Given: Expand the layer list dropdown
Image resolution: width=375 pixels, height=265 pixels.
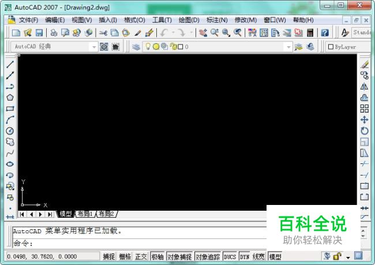Looking at the screenshot, I should [288, 47].
